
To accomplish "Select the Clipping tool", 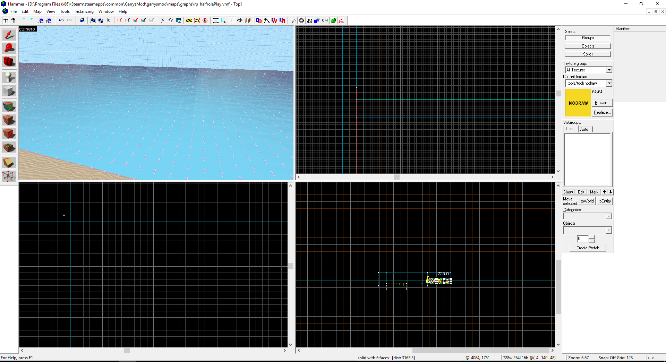I will coord(9,162).
